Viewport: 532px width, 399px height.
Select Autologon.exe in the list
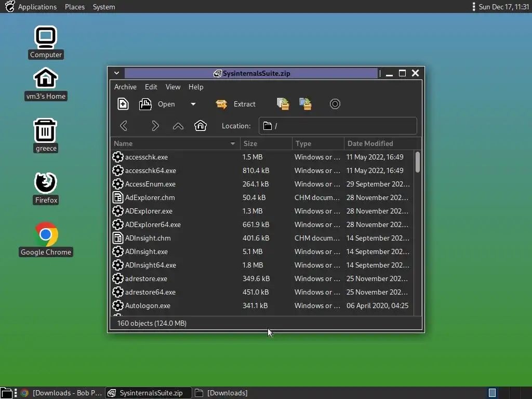[262, 305]
